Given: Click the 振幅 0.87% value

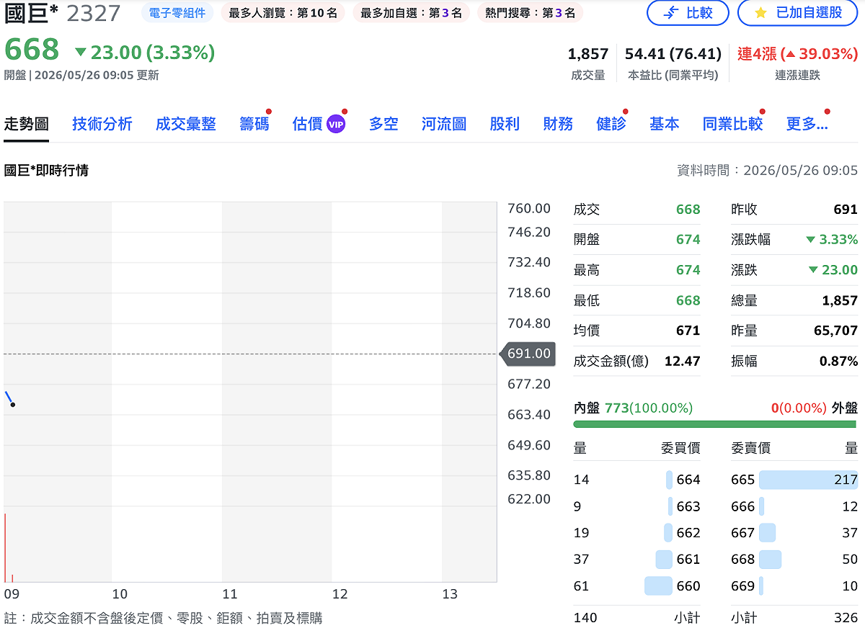Looking at the screenshot, I should (x=838, y=361).
